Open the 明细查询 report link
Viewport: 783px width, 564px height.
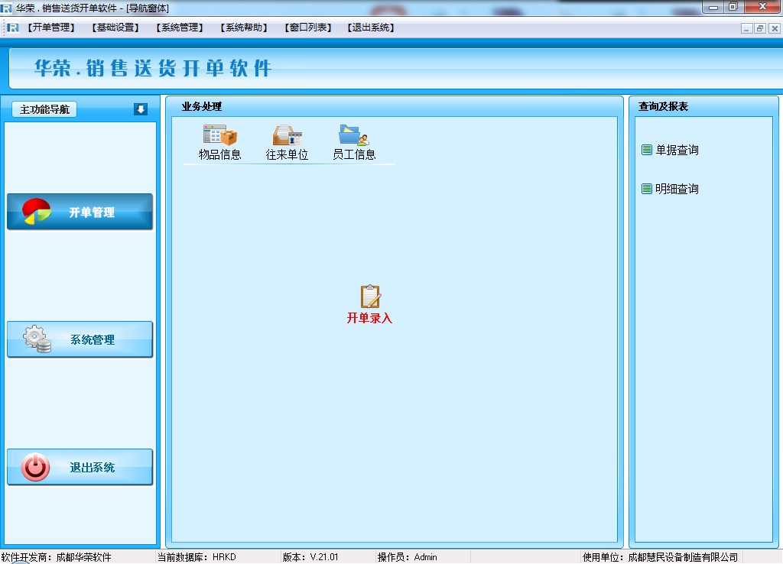point(677,189)
